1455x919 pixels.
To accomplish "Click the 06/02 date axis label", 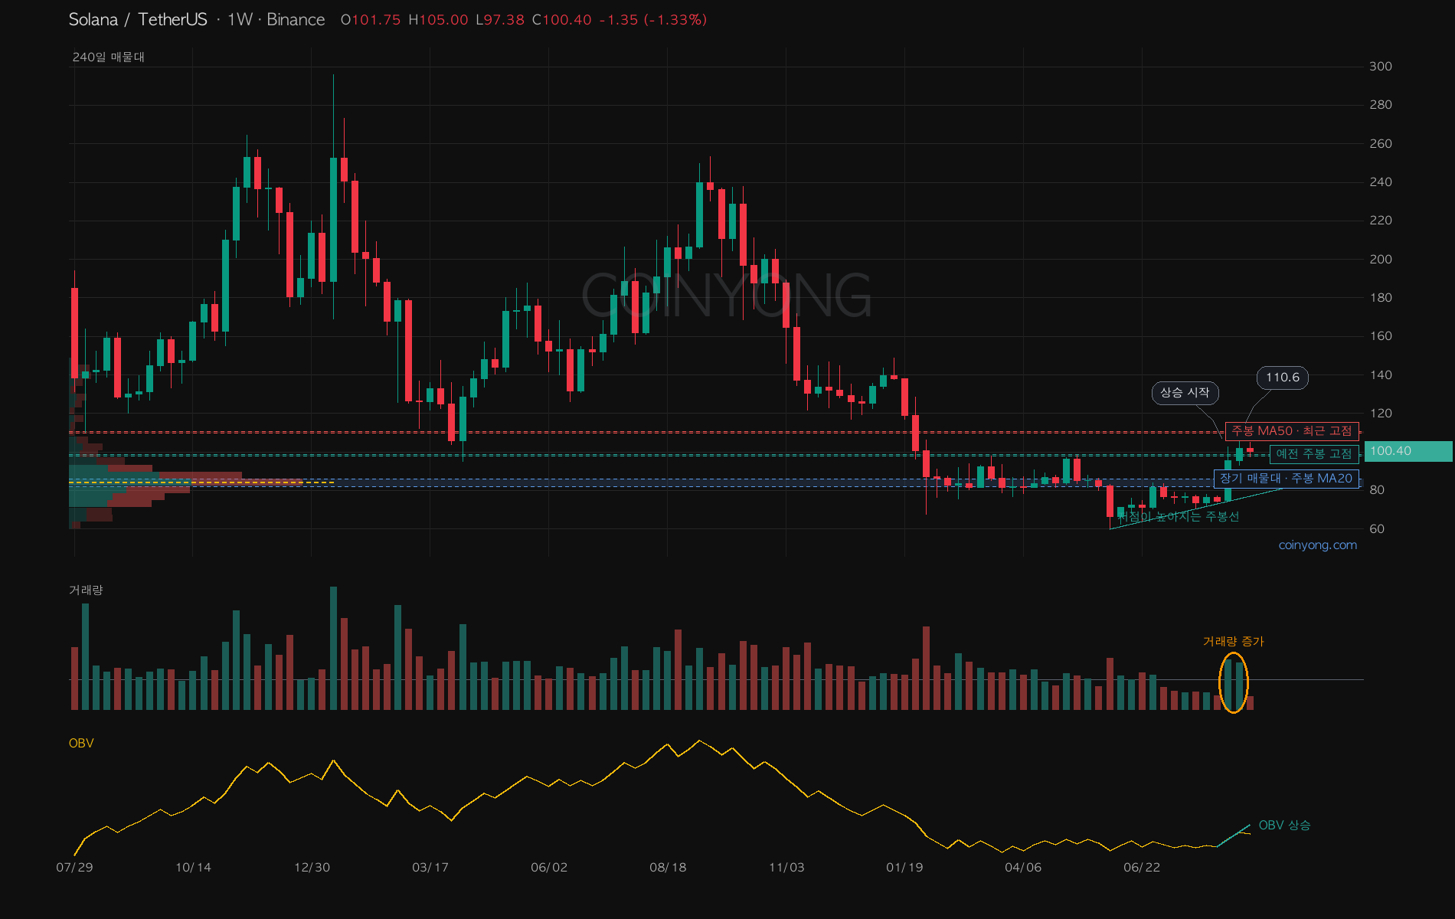I will (549, 868).
